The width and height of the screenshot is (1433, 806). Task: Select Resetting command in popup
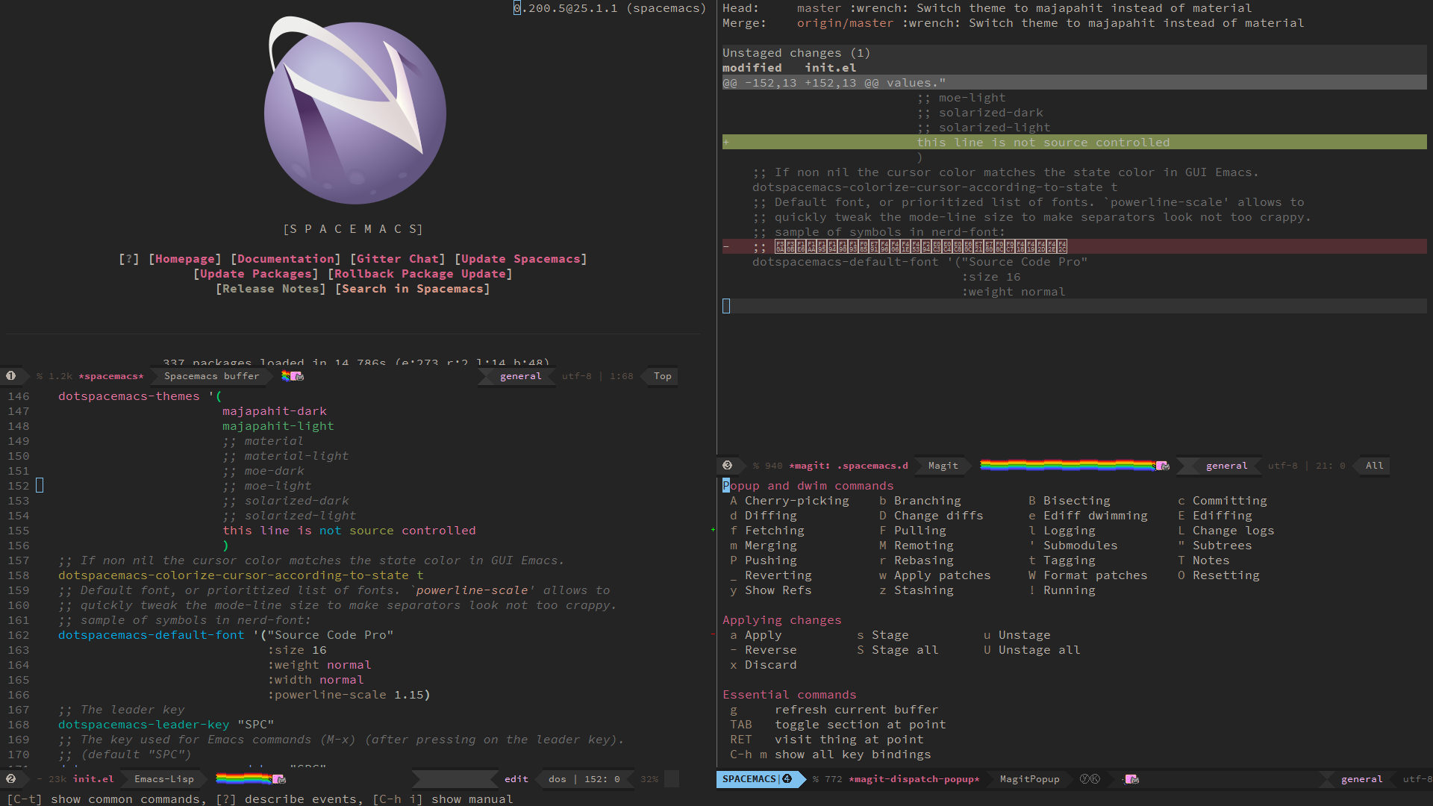click(x=1219, y=575)
